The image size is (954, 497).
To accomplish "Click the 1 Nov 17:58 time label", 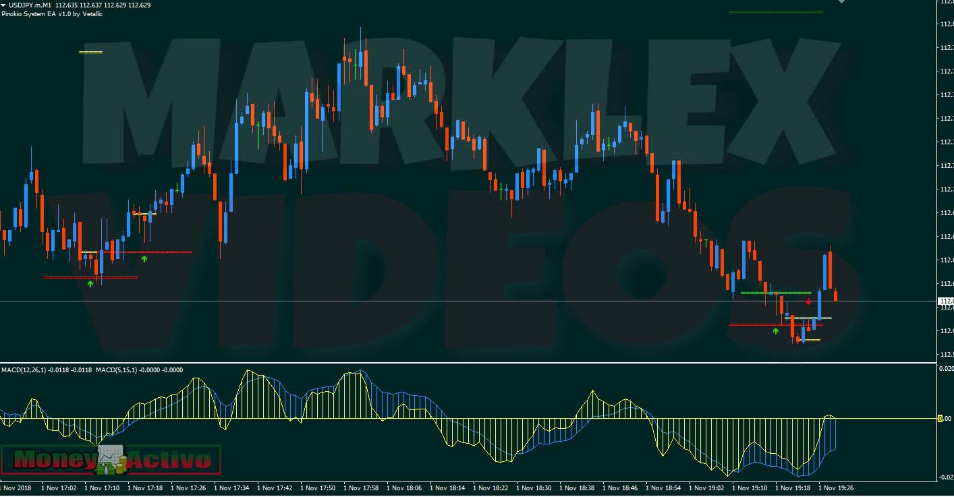I will [361, 488].
